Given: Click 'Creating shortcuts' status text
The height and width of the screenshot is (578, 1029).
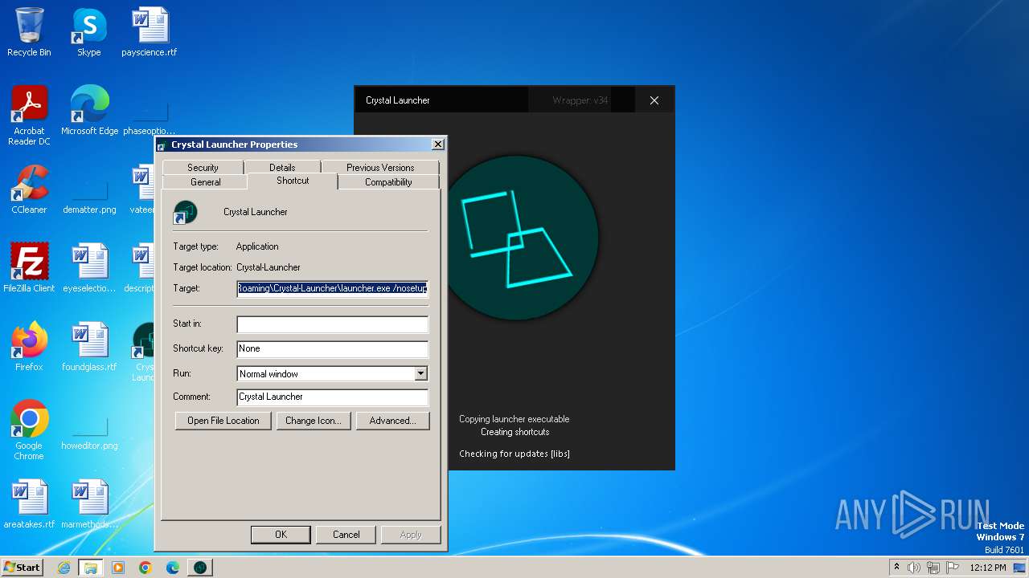Looking at the screenshot, I should [x=514, y=432].
